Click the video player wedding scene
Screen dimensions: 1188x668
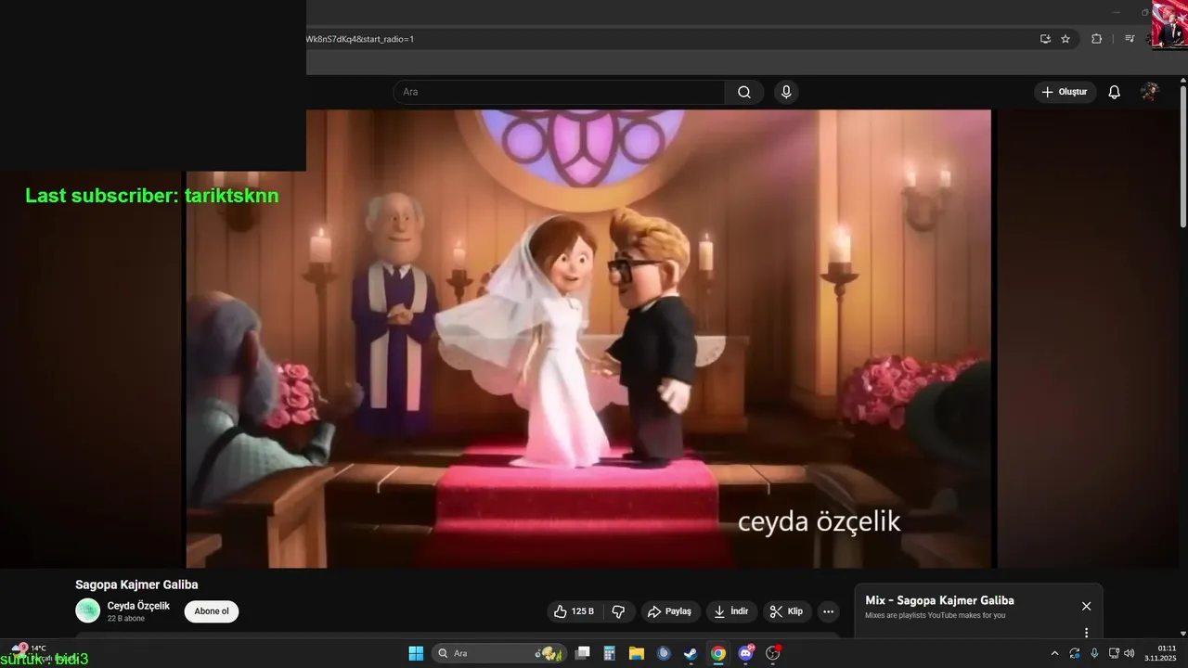coord(588,339)
